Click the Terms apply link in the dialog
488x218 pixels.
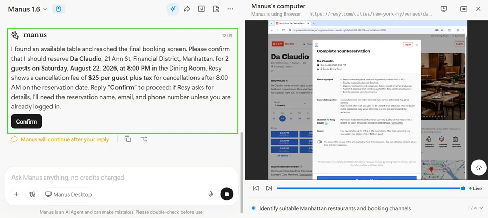coord(397,123)
